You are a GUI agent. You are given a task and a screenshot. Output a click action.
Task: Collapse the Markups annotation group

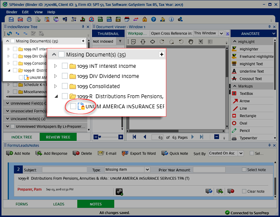(235, 86)
